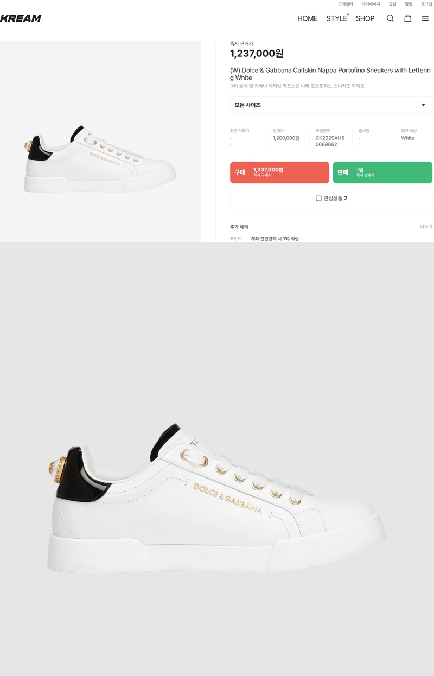
Task: Open the shopping bag icon
Action: 407,18
